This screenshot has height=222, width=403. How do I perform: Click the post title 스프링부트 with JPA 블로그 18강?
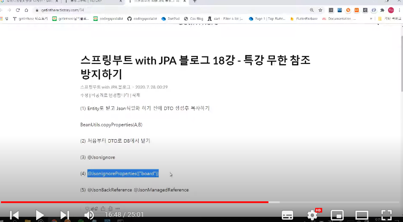[195, 67]
